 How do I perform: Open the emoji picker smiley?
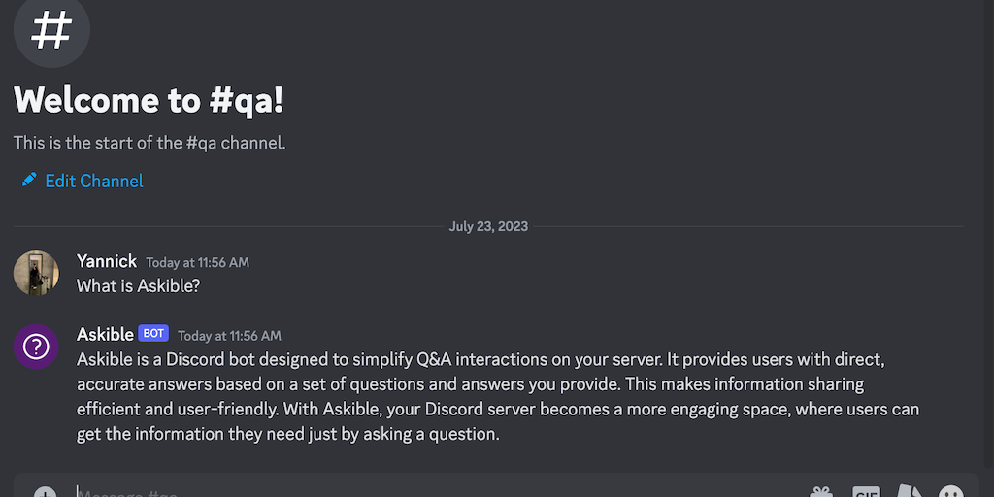coord(951,492)
